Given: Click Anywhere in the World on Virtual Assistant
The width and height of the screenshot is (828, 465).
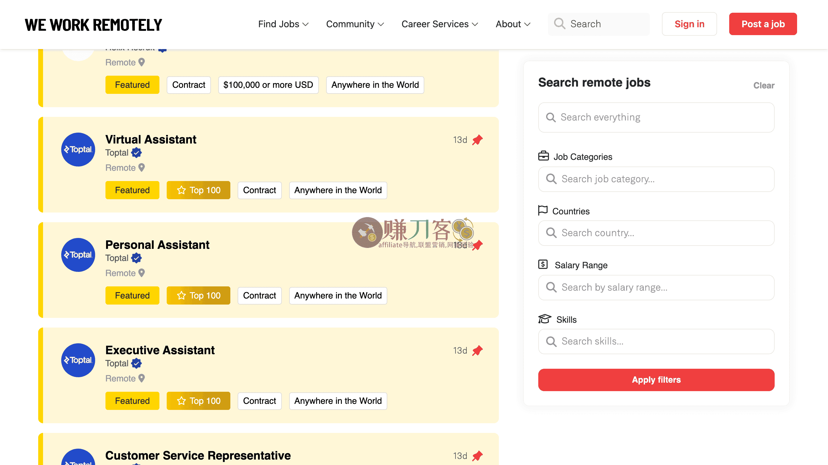Looking at the screenshot, I should tap(338, 190).
